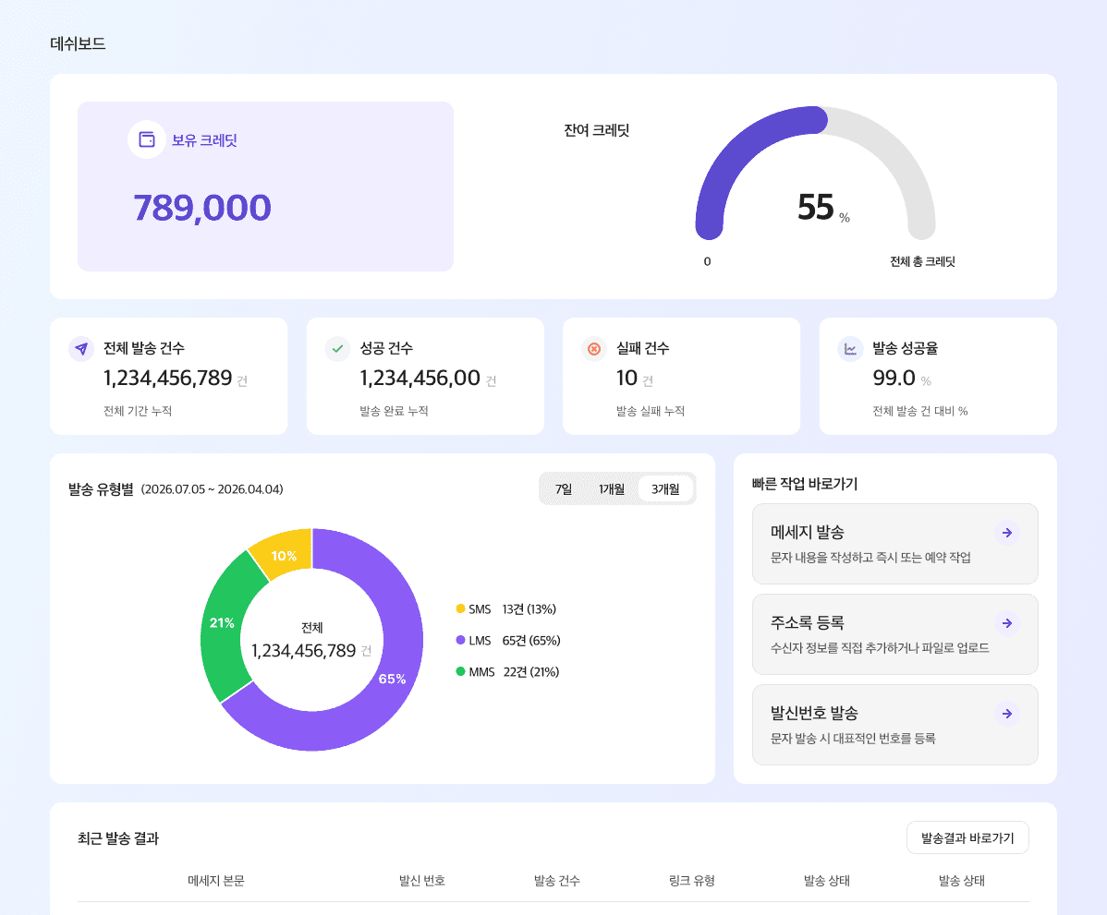Click the yellow SMS legend dot
This screenshot has height=915, width=1107.
(x=460, y=608)
